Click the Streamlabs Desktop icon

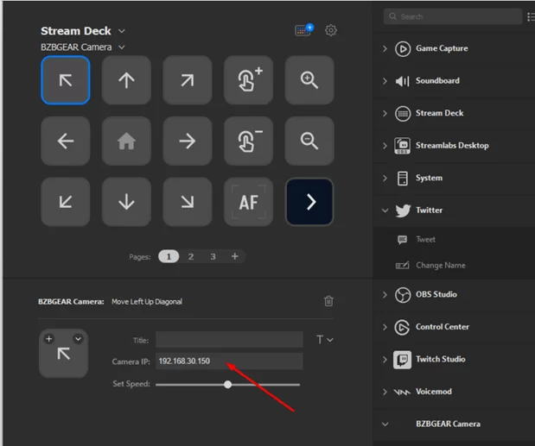pos(402,146)
